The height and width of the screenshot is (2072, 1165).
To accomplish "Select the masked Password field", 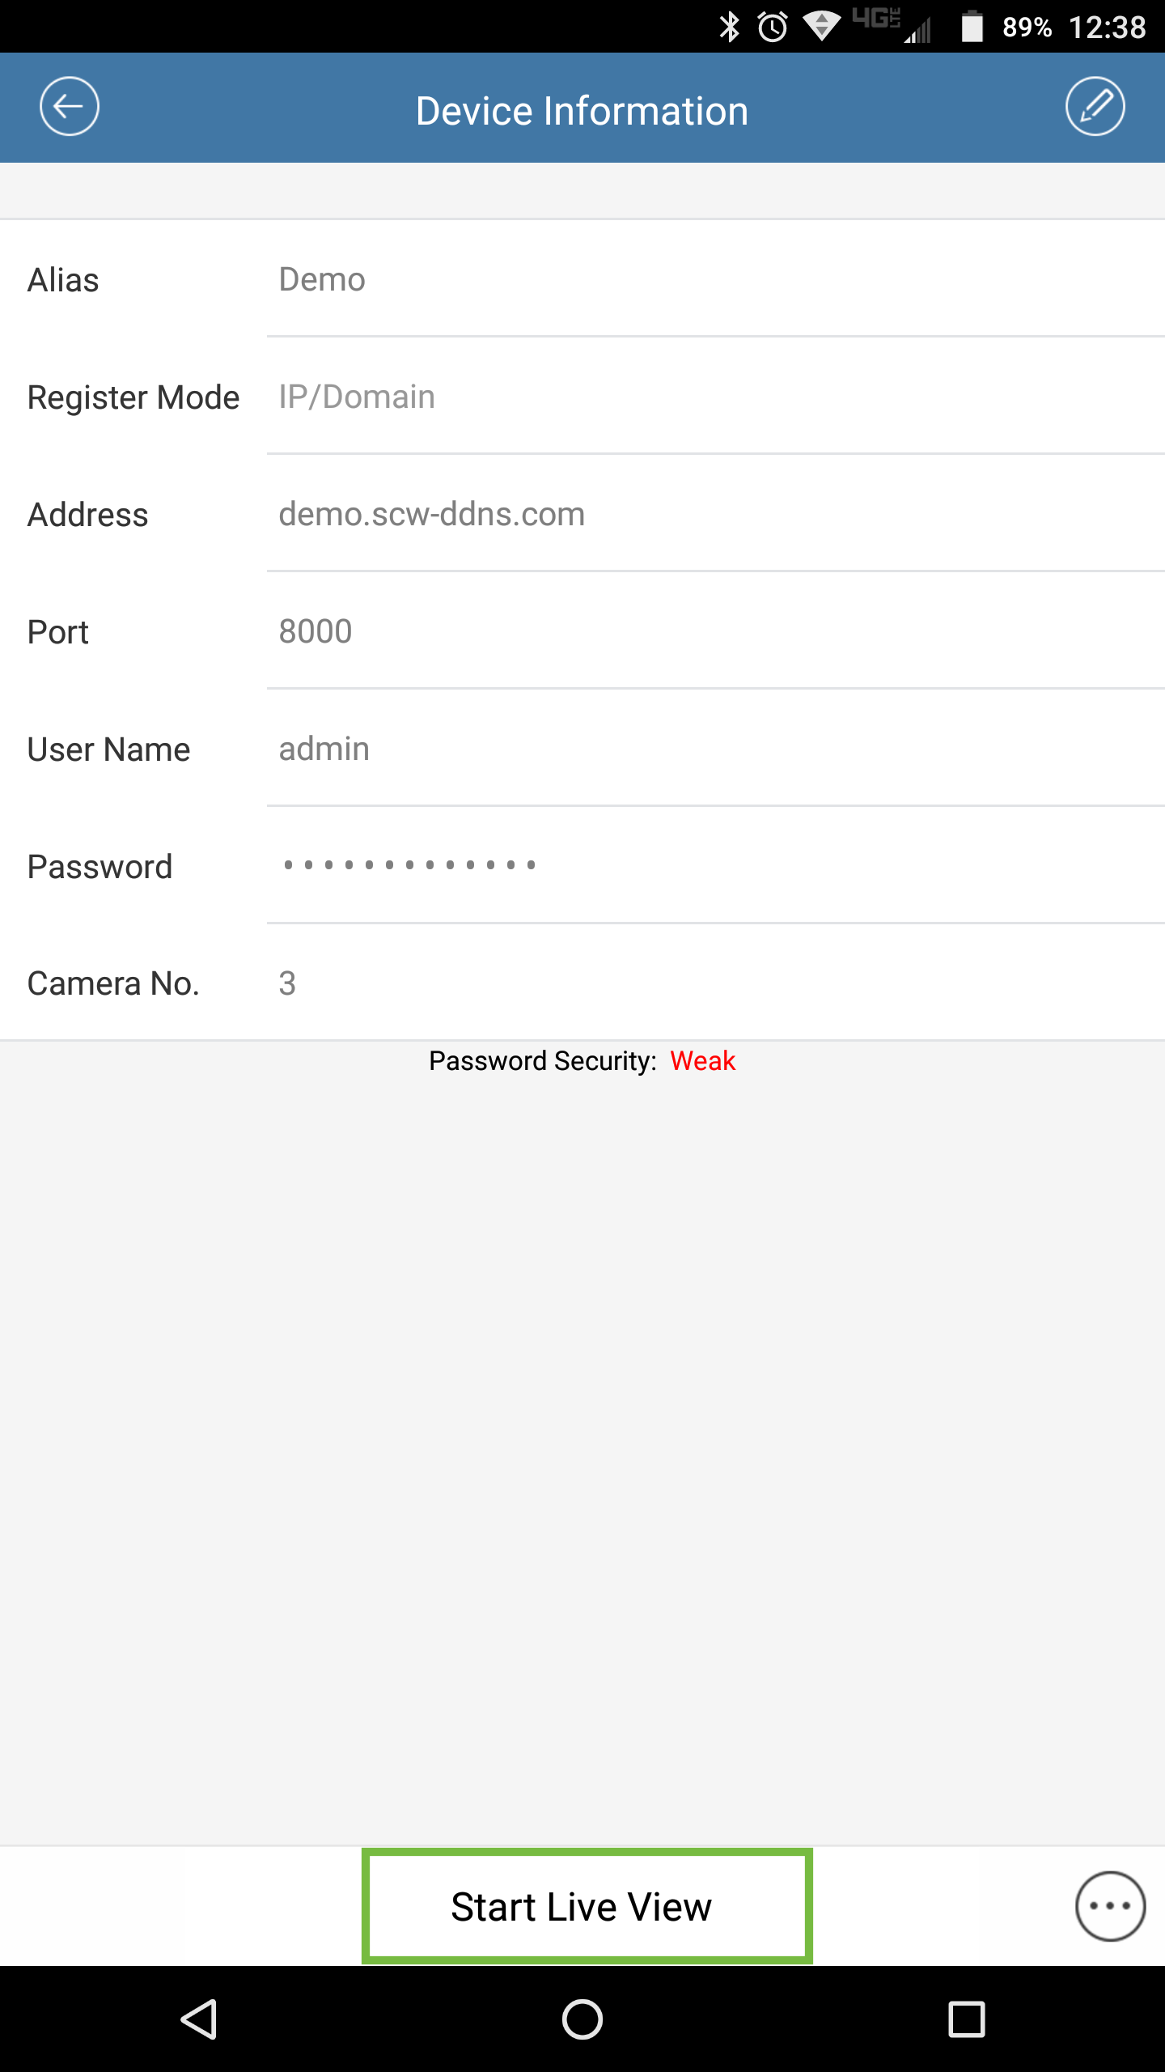I will (x=716, y=866).
